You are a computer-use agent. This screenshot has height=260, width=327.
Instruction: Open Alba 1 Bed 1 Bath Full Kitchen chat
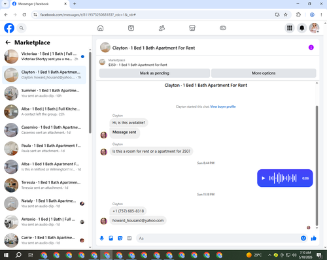point(44,112)
